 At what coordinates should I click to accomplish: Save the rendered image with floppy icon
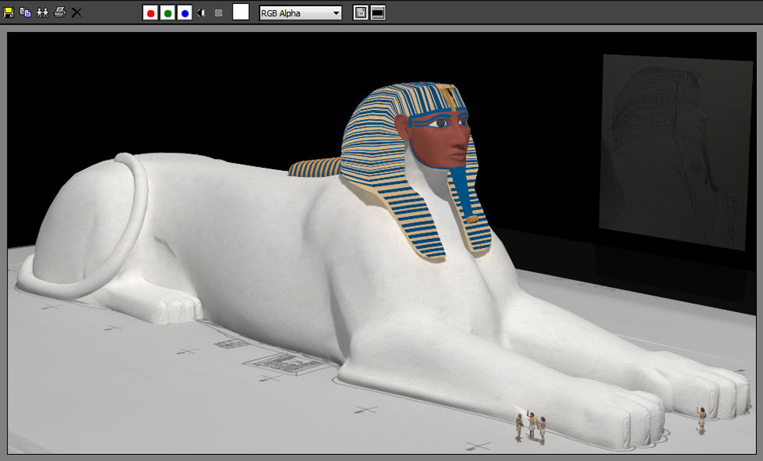click(x=8, y=12)
